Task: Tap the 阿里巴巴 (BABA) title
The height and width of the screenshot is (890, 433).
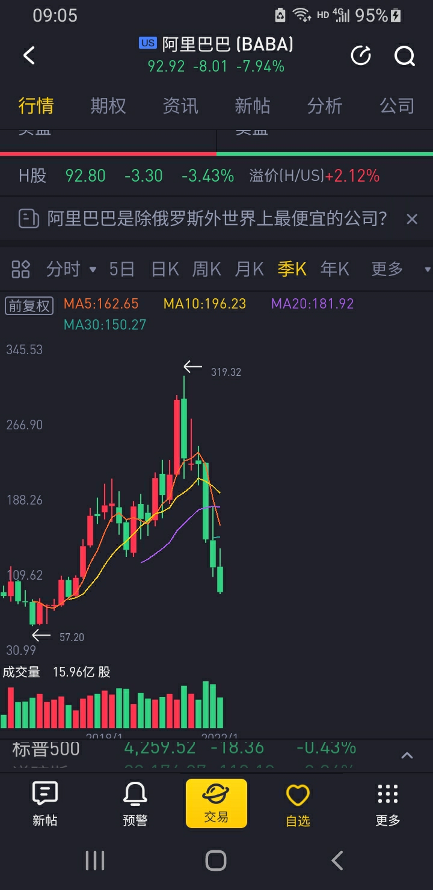Action: [x=227, y=44]
